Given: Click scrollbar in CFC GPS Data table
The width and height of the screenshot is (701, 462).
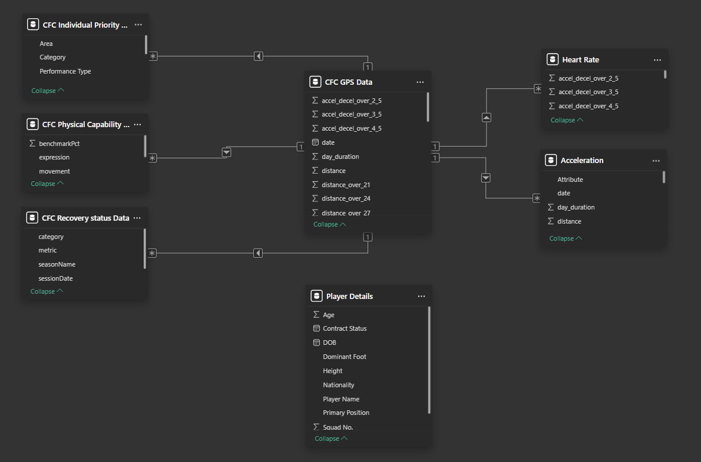Looking at the screenshot, I should (428, 107).
